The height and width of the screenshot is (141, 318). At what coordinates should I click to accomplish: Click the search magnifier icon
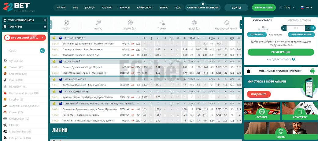point(42,51)
